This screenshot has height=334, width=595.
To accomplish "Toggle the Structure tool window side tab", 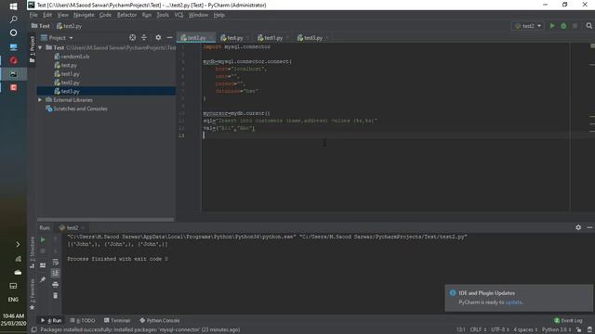I will tap(33, 251).
